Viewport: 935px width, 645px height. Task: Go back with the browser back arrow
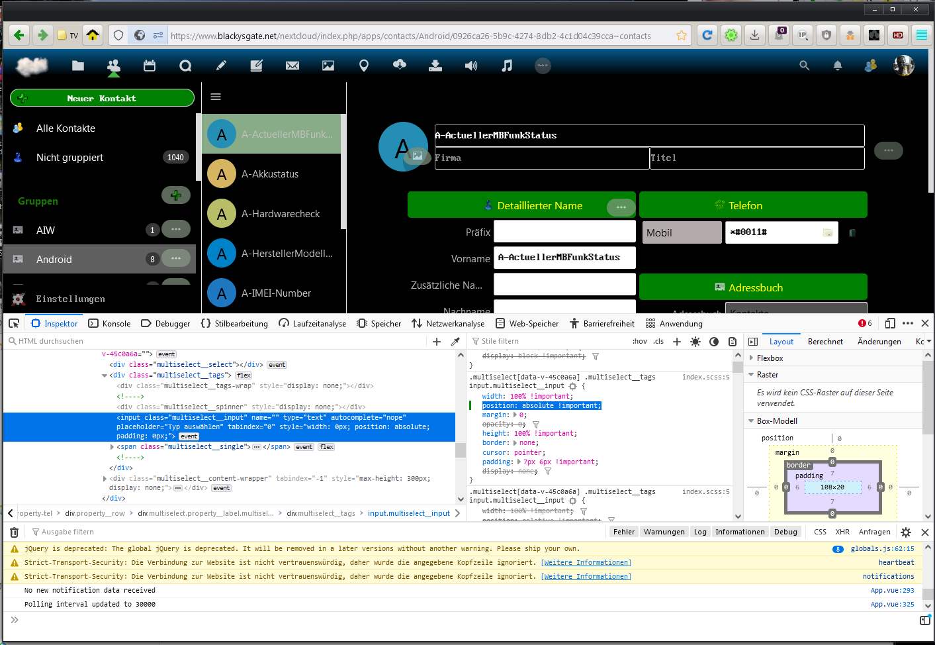click(x=19, y=35)
